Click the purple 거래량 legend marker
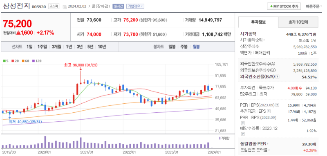The image size is (327, 156). point(220,138)
